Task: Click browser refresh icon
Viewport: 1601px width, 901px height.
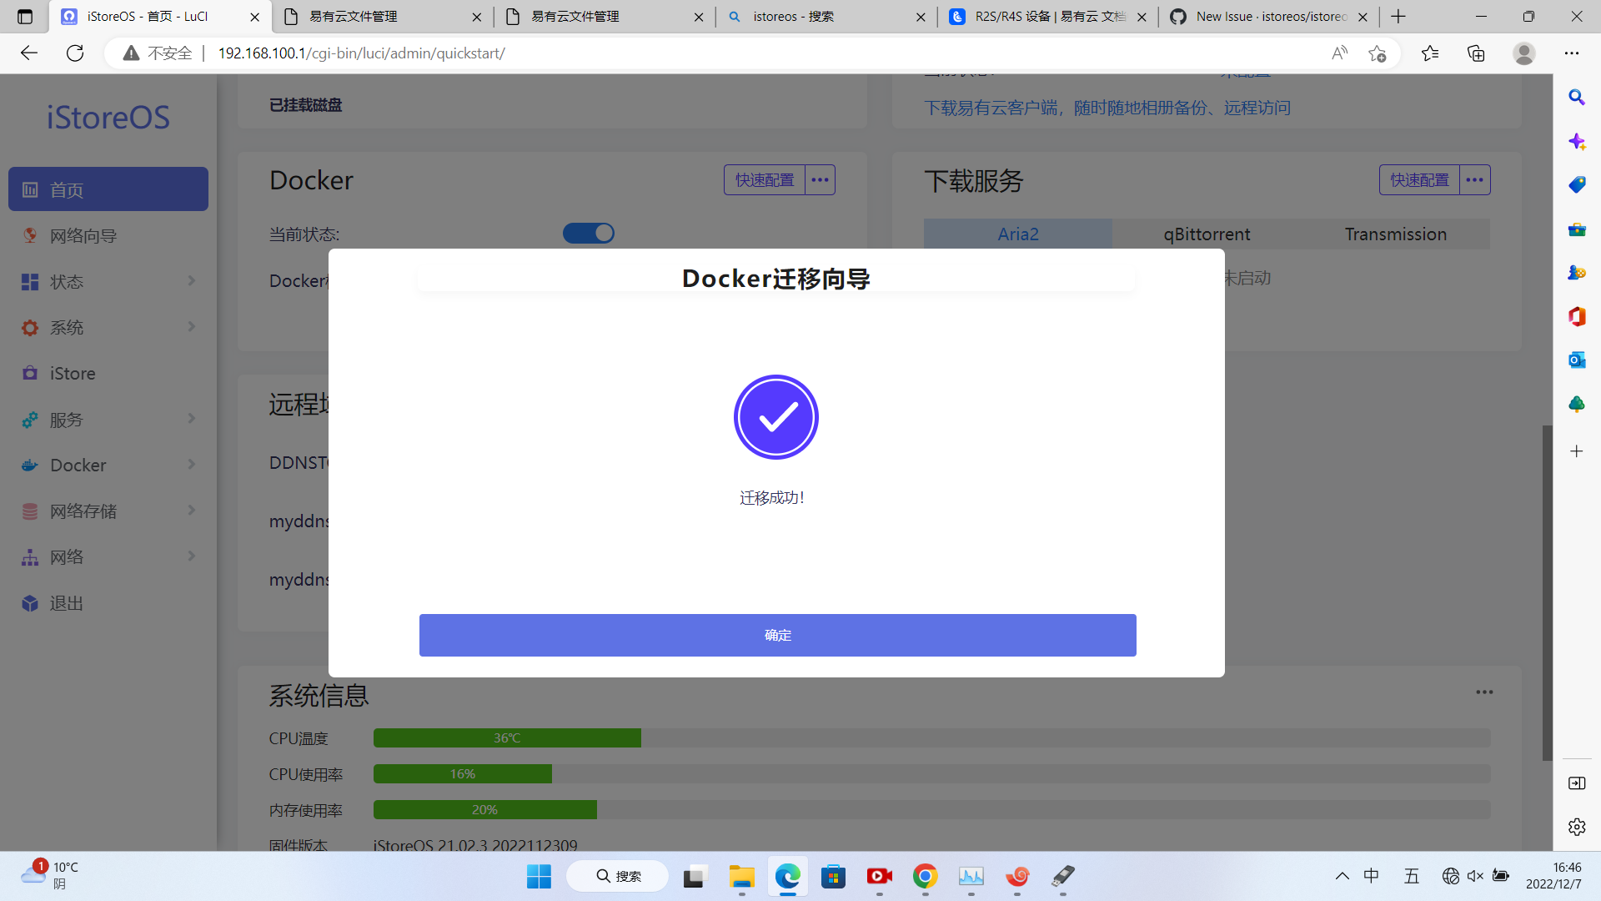Action: coord(75,53)
